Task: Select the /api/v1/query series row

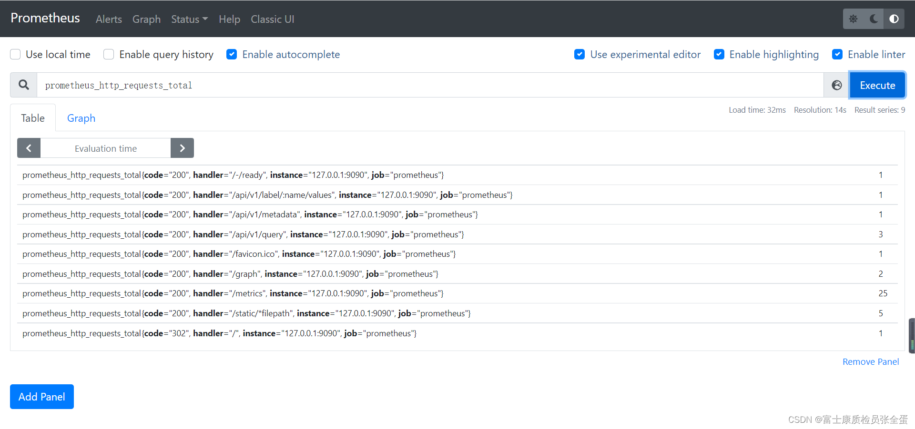Action: [x=457, y=234]
